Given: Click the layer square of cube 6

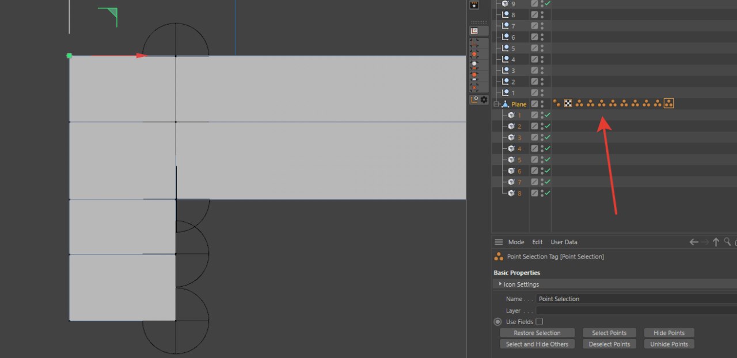Looking at the screenshot, I should coord(534,171).
